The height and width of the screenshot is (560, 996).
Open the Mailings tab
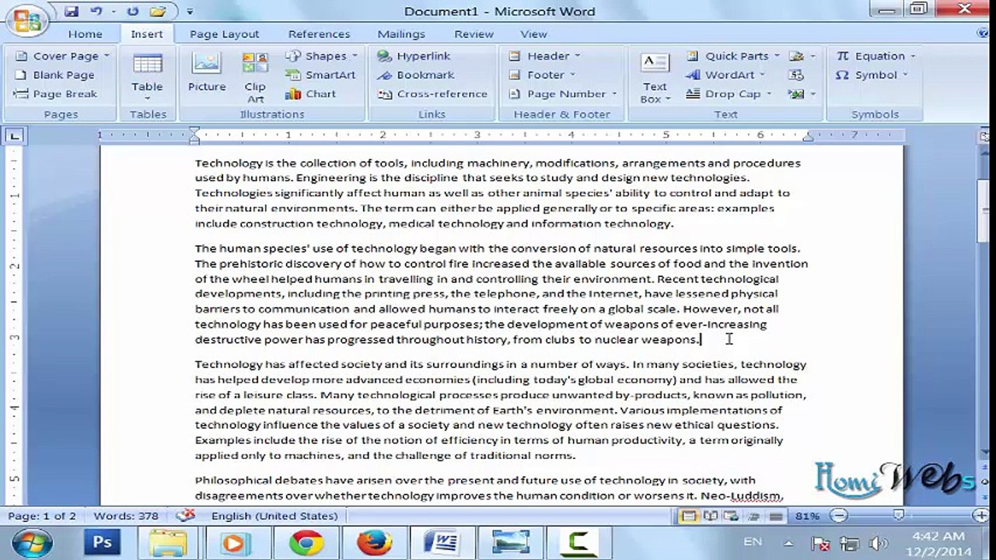click(401, 34)
